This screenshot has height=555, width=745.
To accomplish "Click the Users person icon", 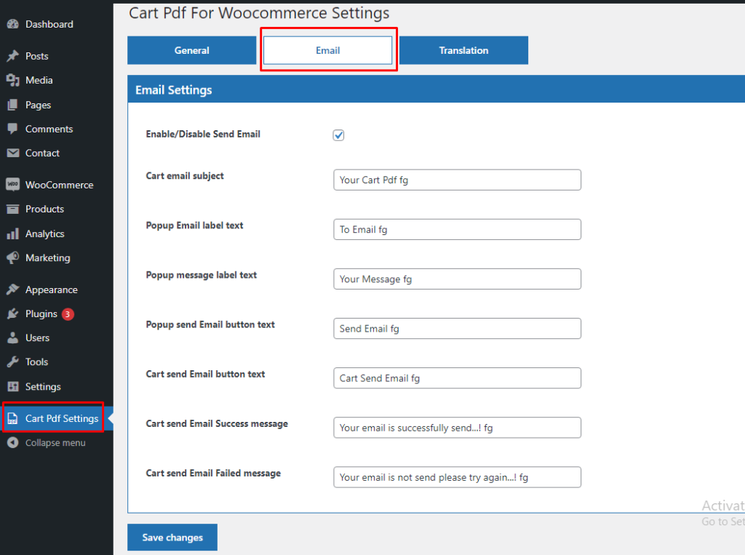I will coord(13,338).
